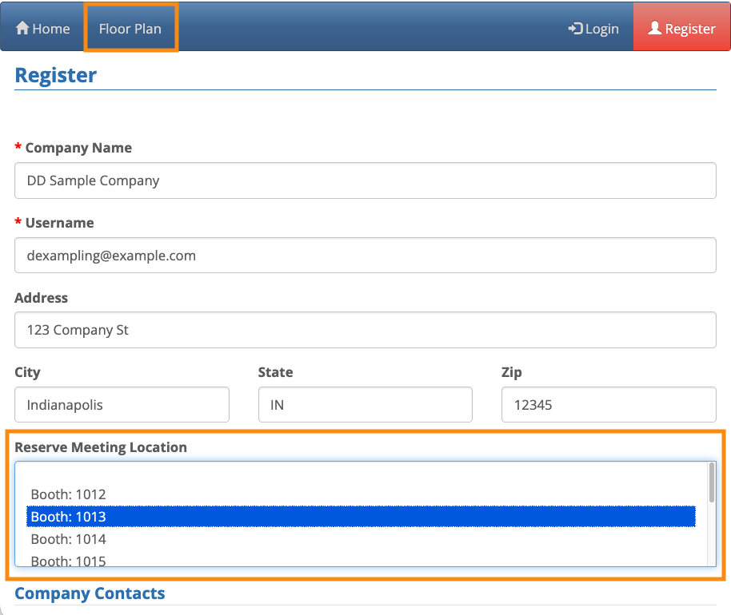Image resolution: width=731 pixels, height=615 pixels.
Task: Click the Login arrow icon
Action: point(575,29)
